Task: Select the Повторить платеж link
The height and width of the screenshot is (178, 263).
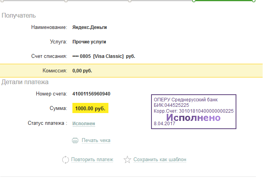Action: point(92,160)
